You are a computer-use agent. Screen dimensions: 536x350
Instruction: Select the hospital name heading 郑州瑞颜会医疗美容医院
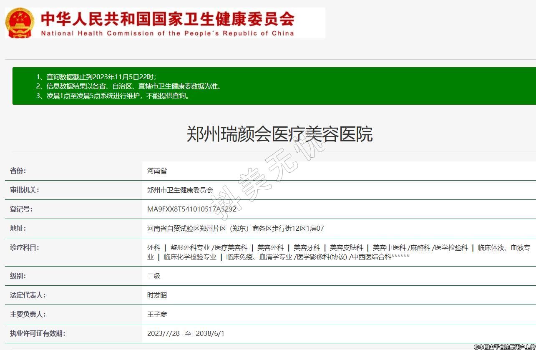coord(279,134)
